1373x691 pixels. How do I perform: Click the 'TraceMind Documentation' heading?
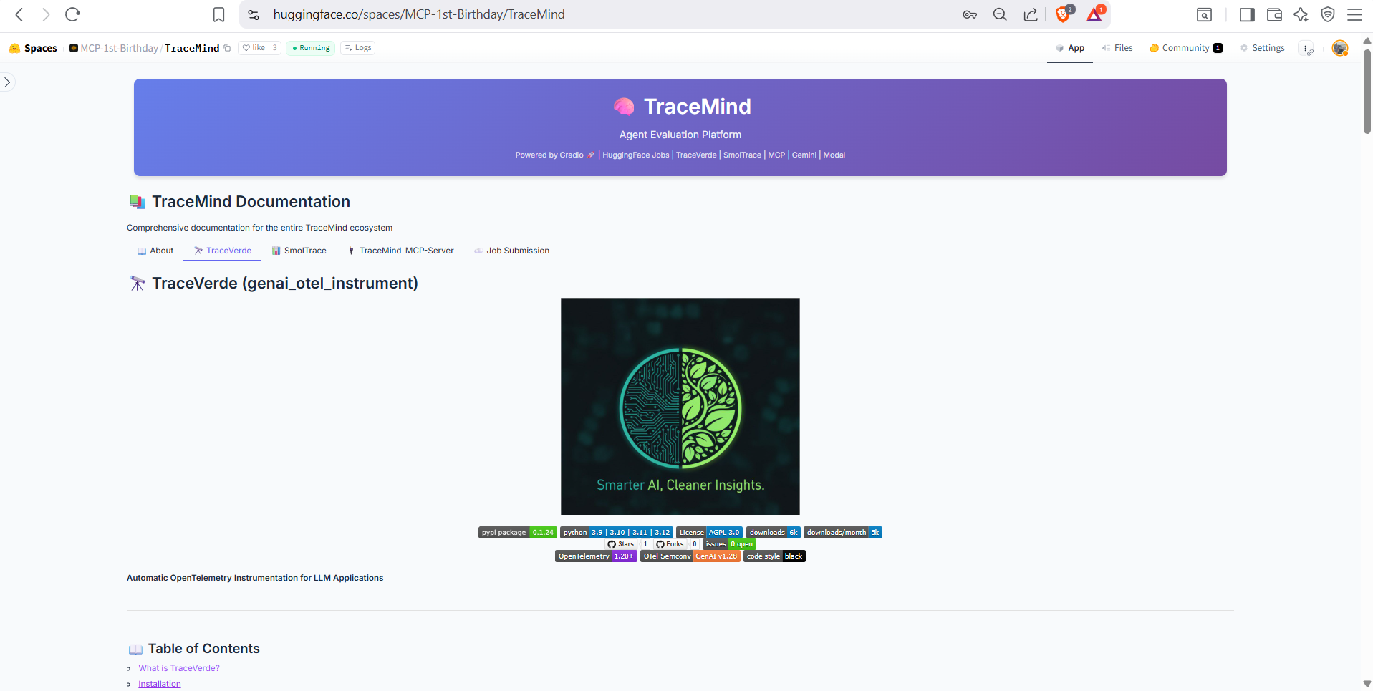tap(251, 202)
